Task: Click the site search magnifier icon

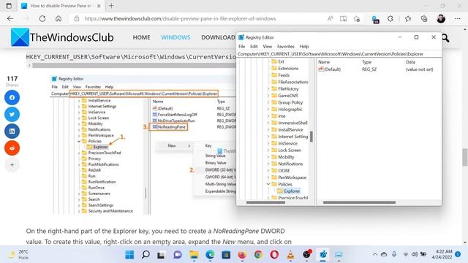Action: point(445,38)
